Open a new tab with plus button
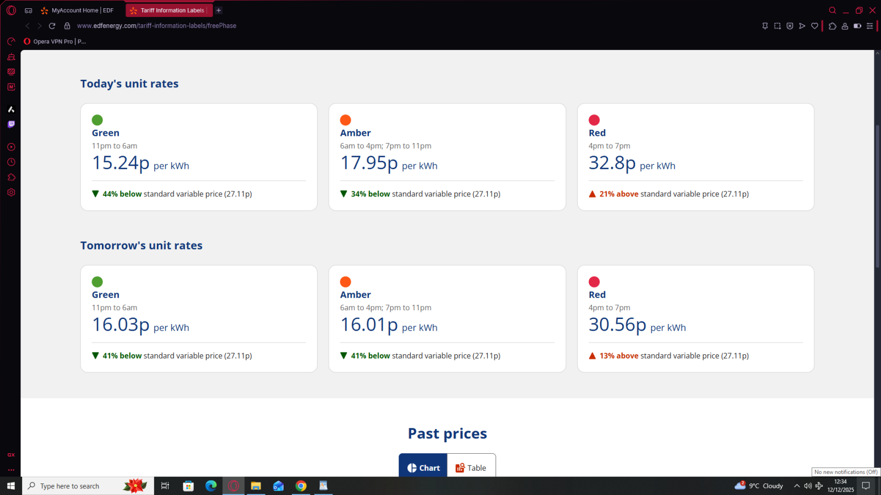 click(219, 10)
